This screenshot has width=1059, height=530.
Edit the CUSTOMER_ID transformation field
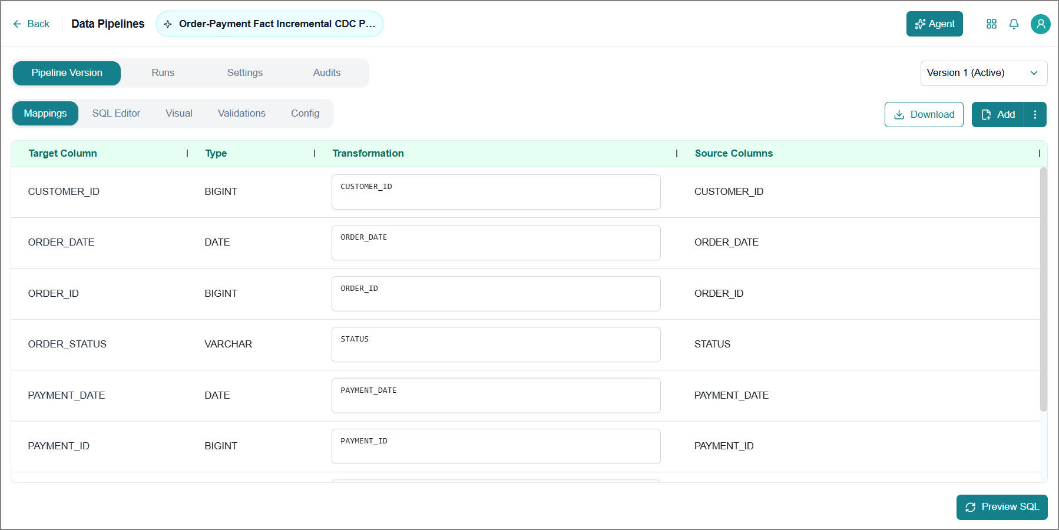point(496,192)
